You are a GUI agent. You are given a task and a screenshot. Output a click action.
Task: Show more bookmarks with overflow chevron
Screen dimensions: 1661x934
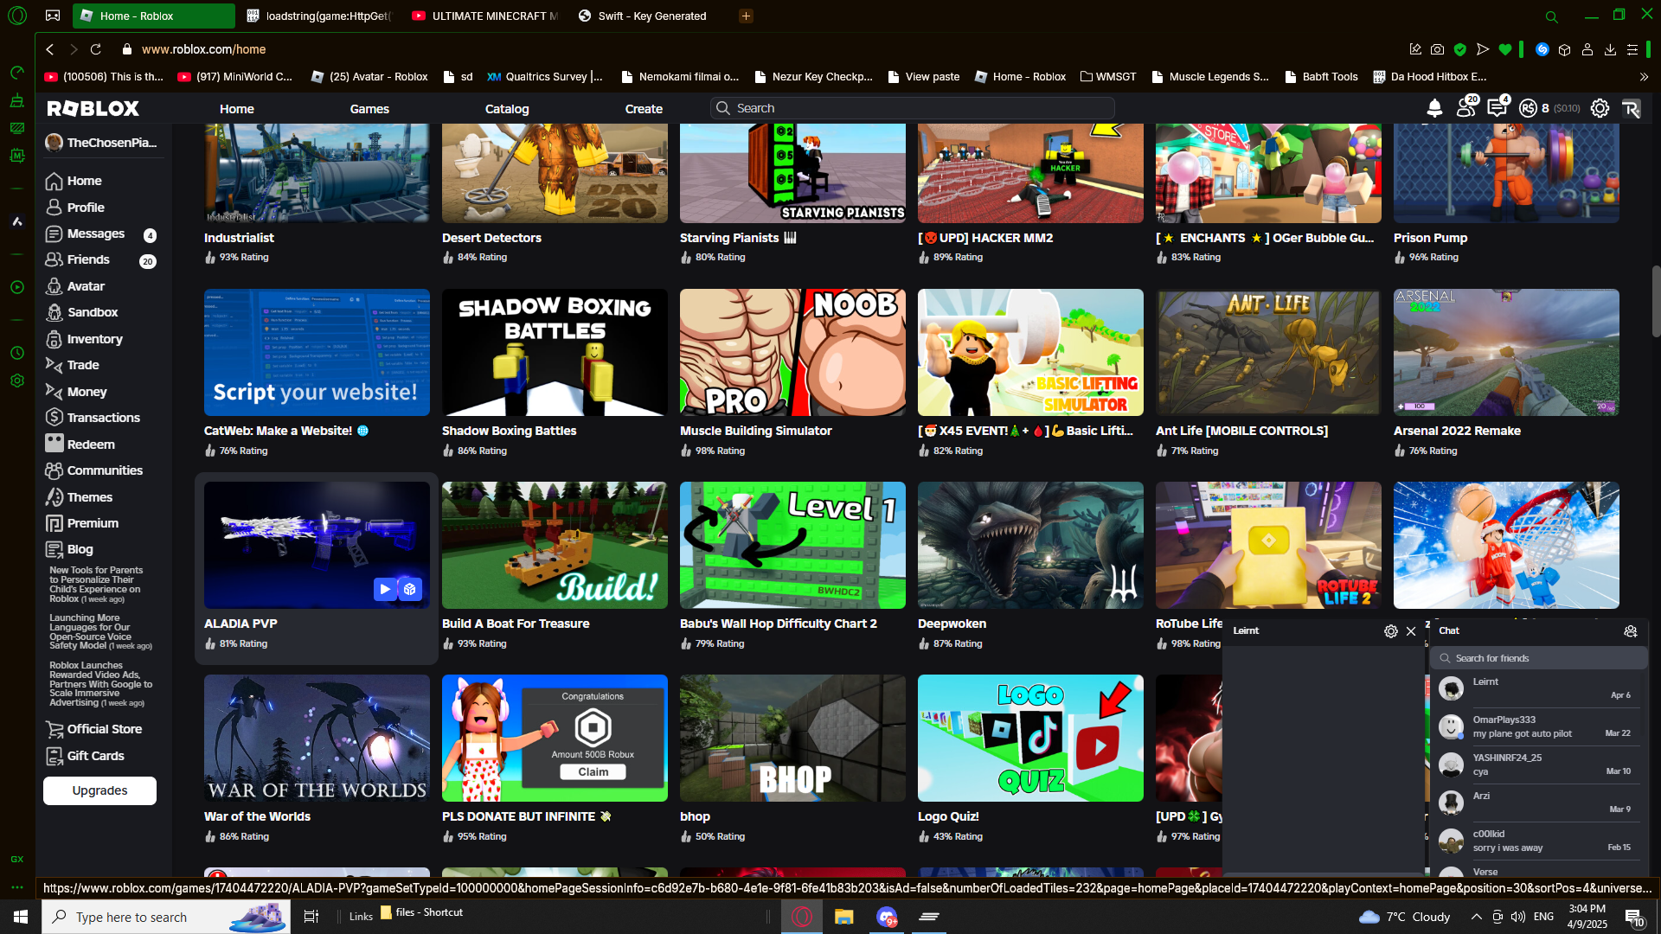tap(1644, 77)
